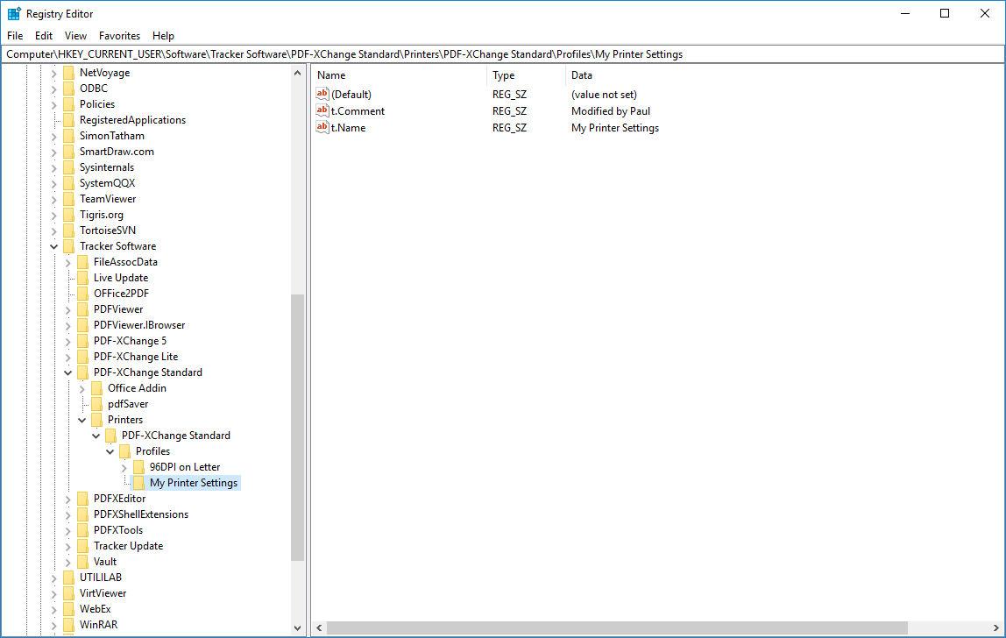Click the registry path address bar
This screenshot has height=638, width=1006.
pyautogui.click(x=503, y=54)
